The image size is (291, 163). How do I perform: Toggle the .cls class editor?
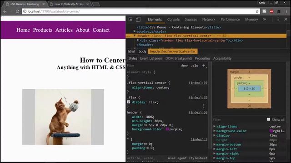(195, 66)
